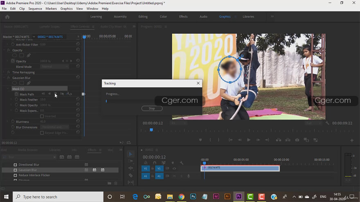Screen dimensions: 360x202
Task: Click the Lift button in program monitor
Action: (x=279, y=140)
